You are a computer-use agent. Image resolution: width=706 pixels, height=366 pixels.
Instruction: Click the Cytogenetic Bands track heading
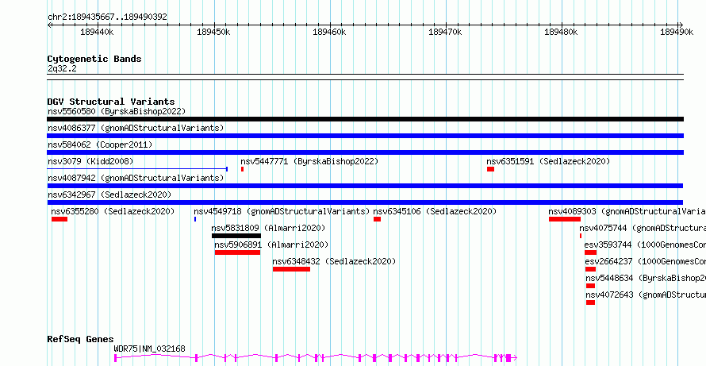[94, 59]
